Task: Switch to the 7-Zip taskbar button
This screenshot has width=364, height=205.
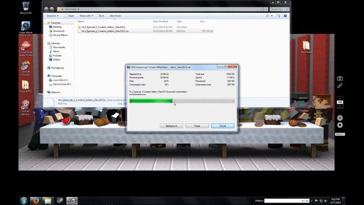Action: pos(72,201)
